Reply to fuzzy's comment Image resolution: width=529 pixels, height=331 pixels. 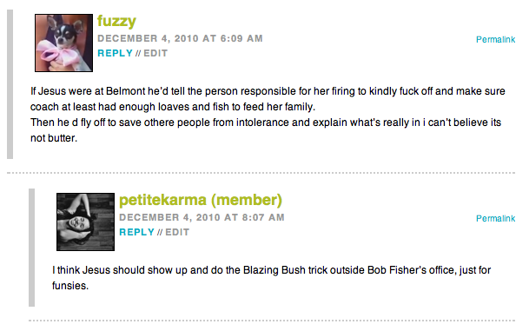pos(115,53)
